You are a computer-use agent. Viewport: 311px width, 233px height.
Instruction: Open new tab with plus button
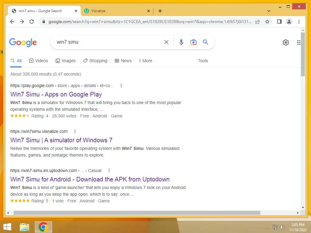point(160,11)
